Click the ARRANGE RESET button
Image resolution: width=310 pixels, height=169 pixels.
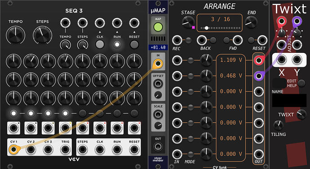(251, 40)
